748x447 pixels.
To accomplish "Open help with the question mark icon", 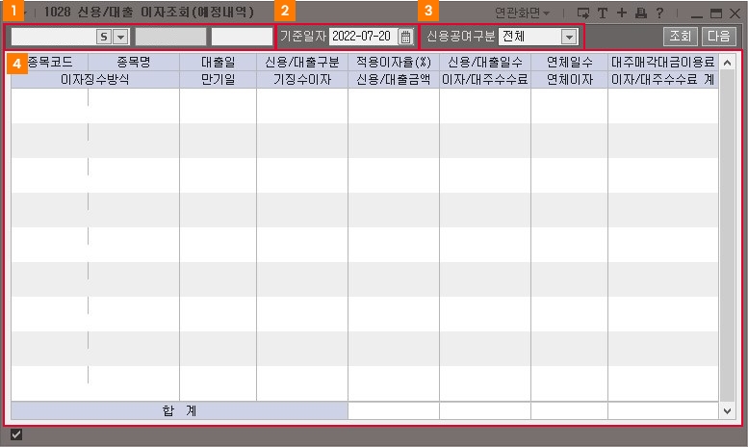I will pyautogui.click(x=659, y=13).
